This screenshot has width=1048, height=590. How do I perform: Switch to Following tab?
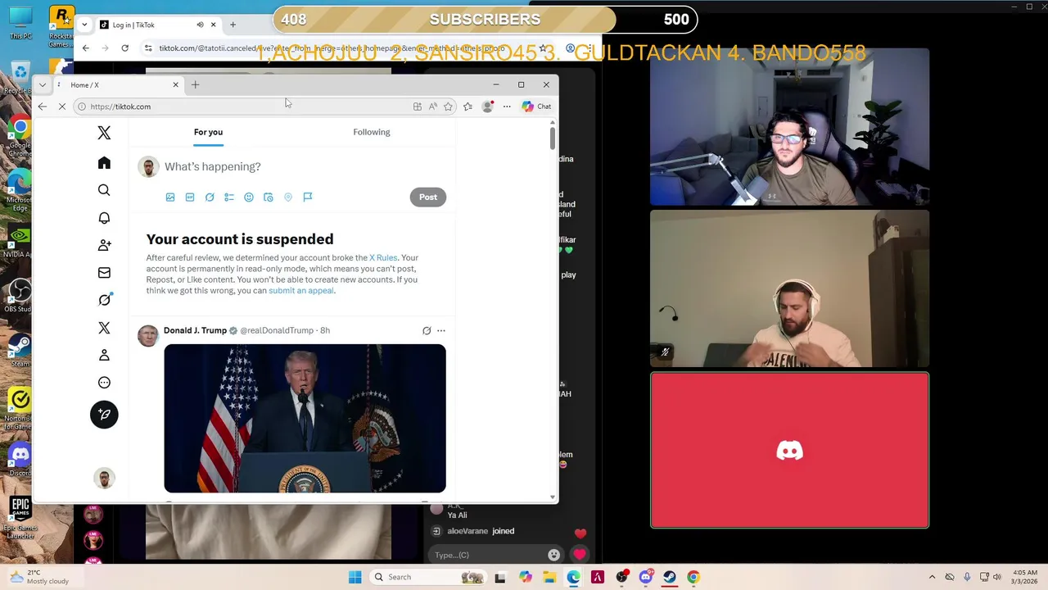tap(372, 132)
